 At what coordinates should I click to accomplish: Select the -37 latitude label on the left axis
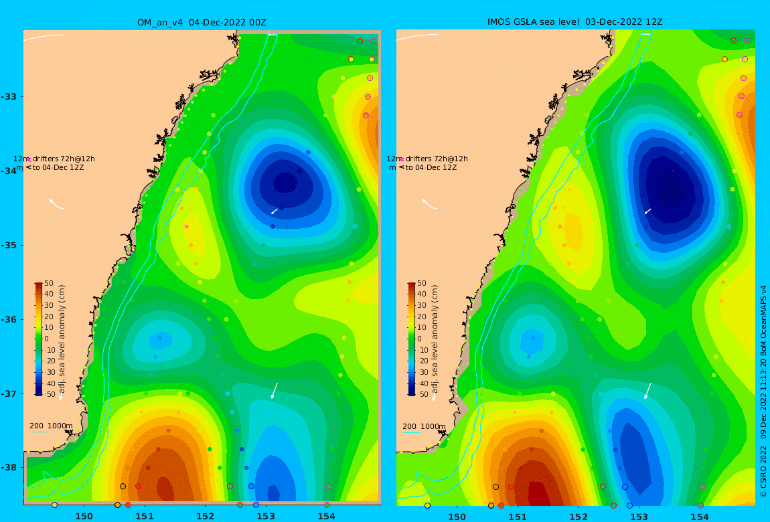click(x=8, y=394)
